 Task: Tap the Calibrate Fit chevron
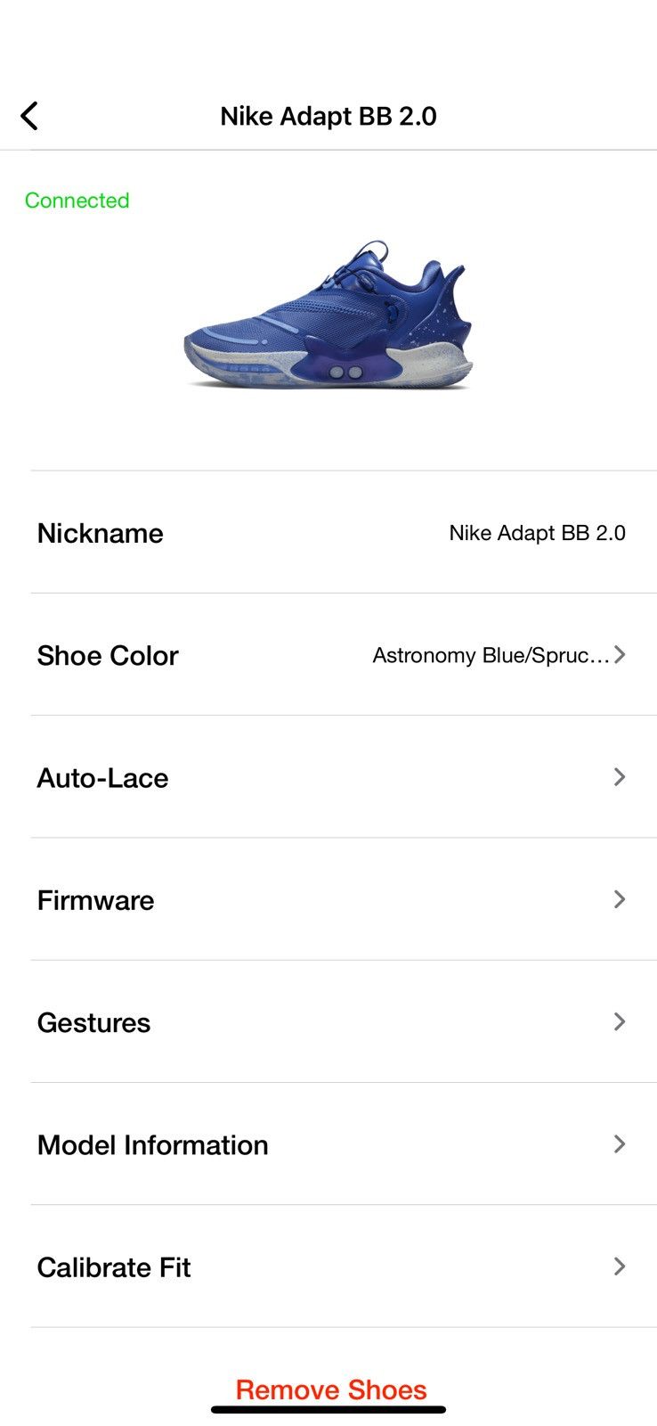click(620, 1266)
